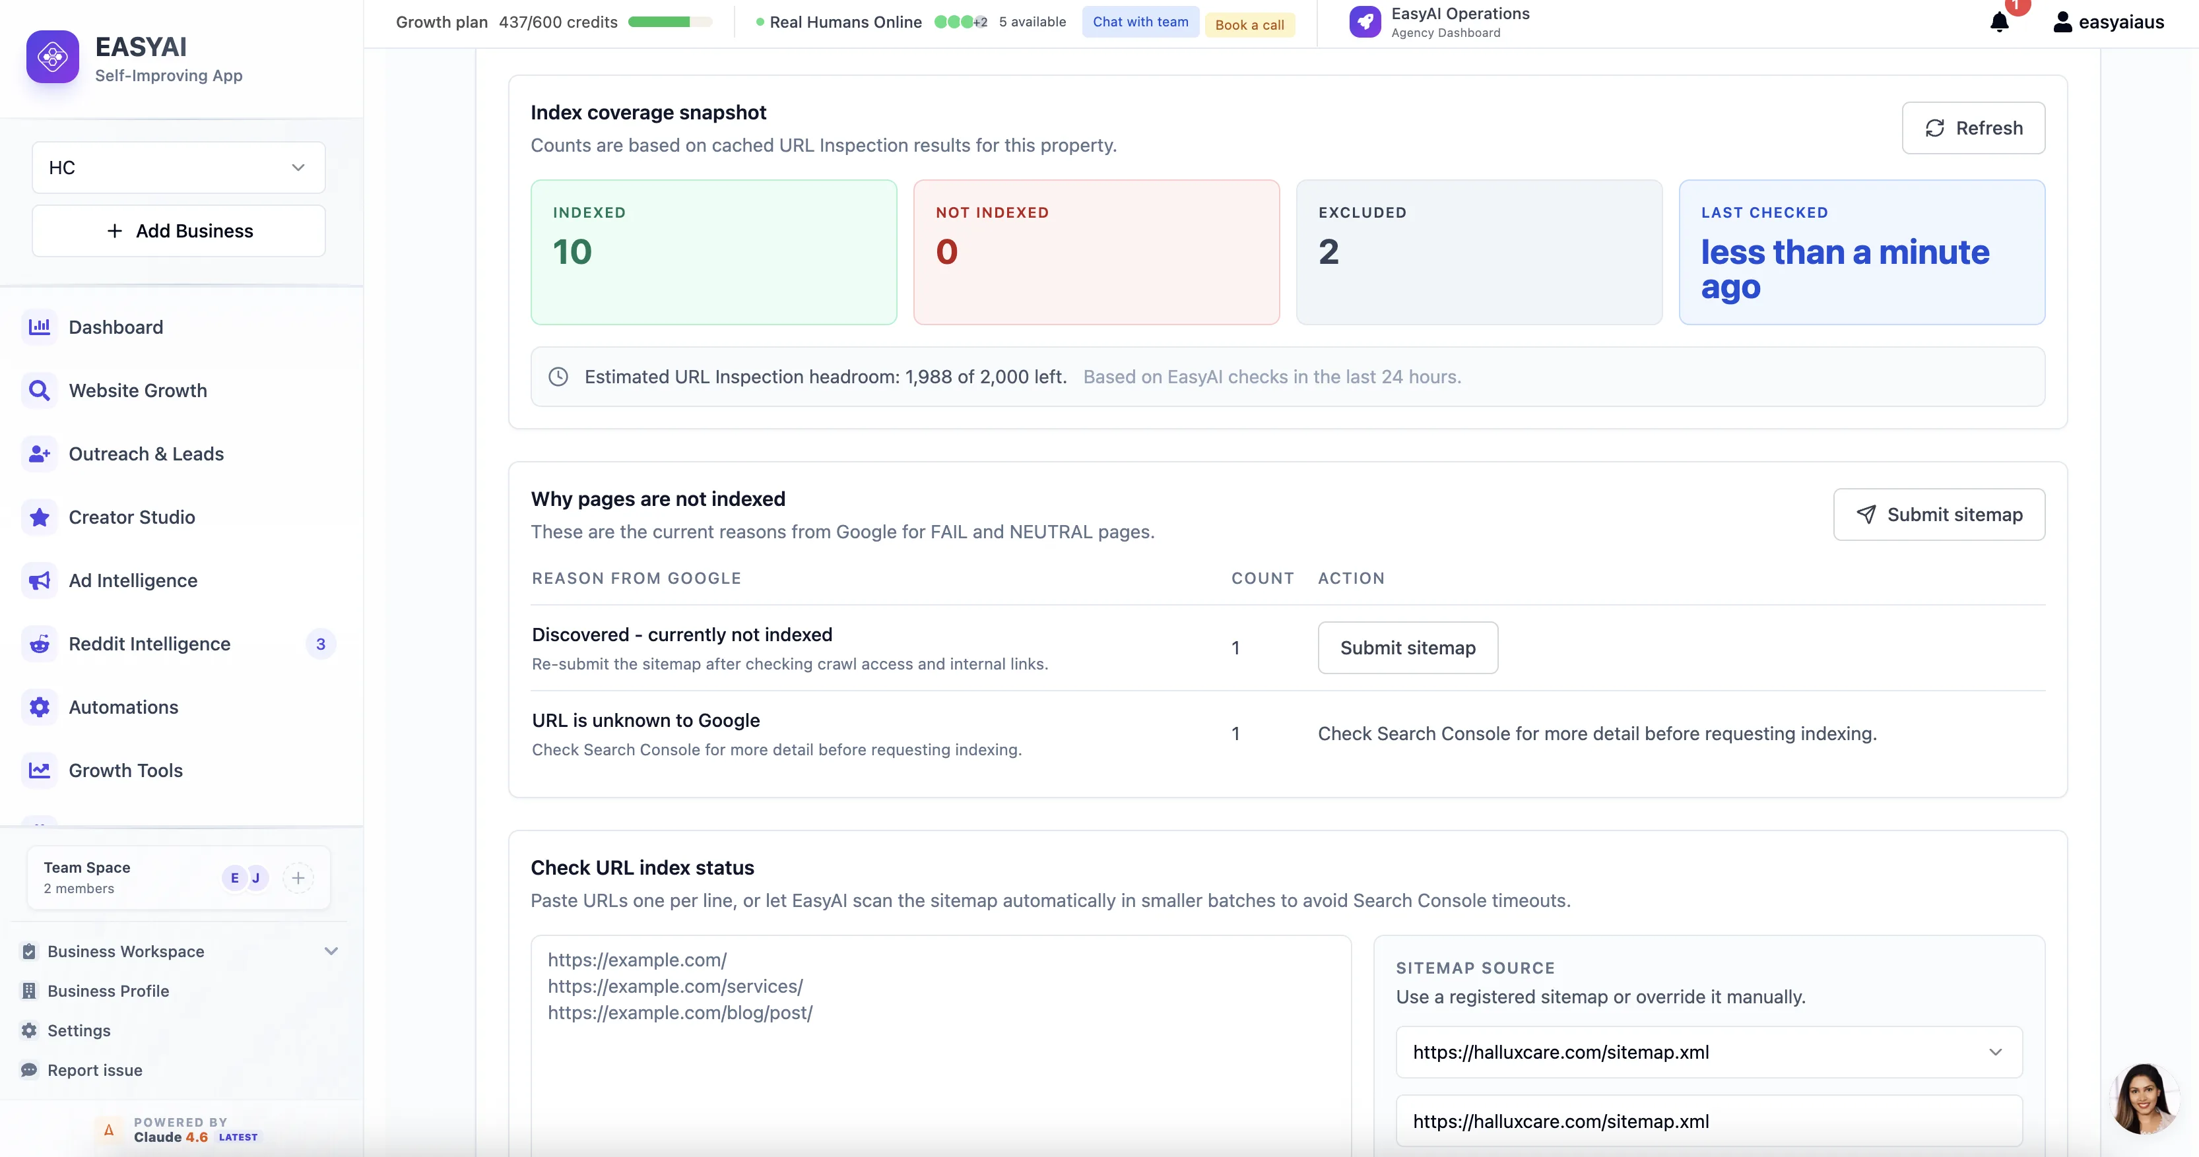Screen dimensions: 2199x1157
Task: Open Chat with team
Action: [x=1140, y=21]
